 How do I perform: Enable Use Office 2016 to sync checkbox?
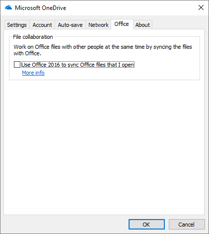[x=17, y=65]
